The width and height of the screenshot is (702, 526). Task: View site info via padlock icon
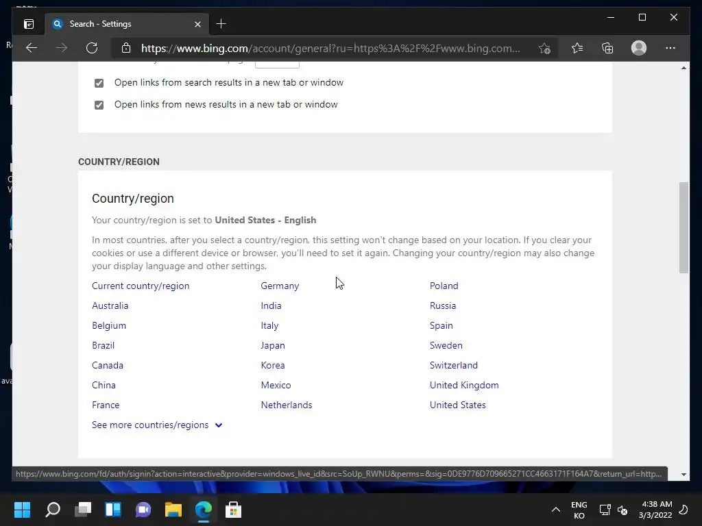click(x=126, y=48)
